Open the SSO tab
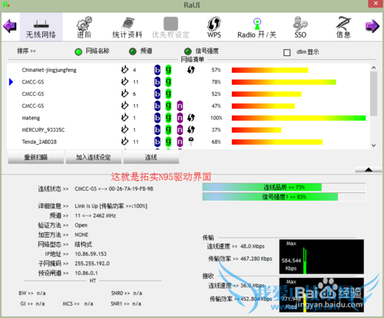 (x=300, y=27)
